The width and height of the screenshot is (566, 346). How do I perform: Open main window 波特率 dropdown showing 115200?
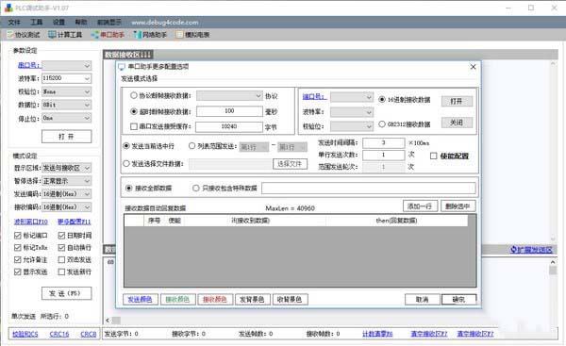point(66,78)
